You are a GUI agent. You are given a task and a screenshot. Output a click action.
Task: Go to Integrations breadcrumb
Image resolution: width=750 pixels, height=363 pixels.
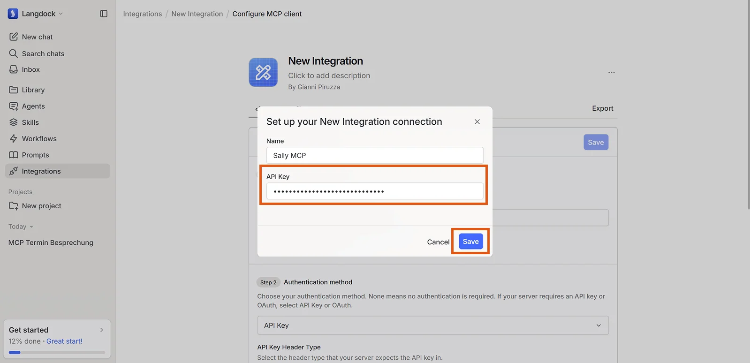tap(143, 14)
